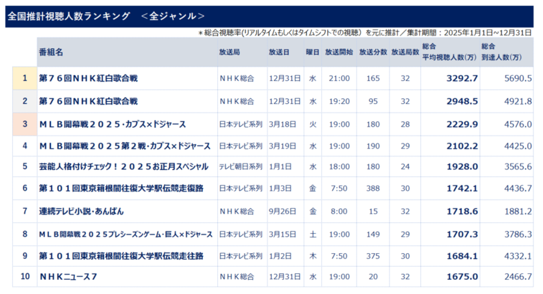This screenshot has height=294, width=543.
Task: Select the 放送開始 column header
Action: pyautogui.click(x=338, y=52)
